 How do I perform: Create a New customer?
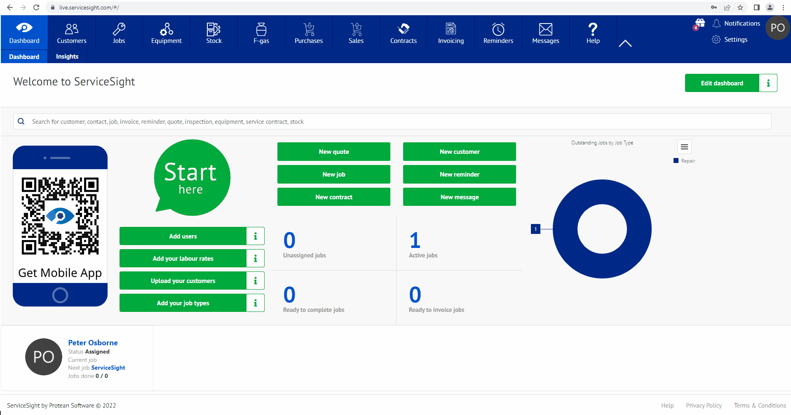tap(460, 151)
